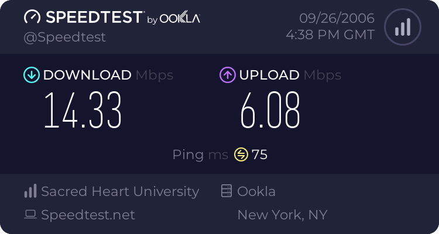Click signal bars icon beside Sacred Heart University
Image resolution: width=439 pixels, height=234 pixels.
click(30, 191)
